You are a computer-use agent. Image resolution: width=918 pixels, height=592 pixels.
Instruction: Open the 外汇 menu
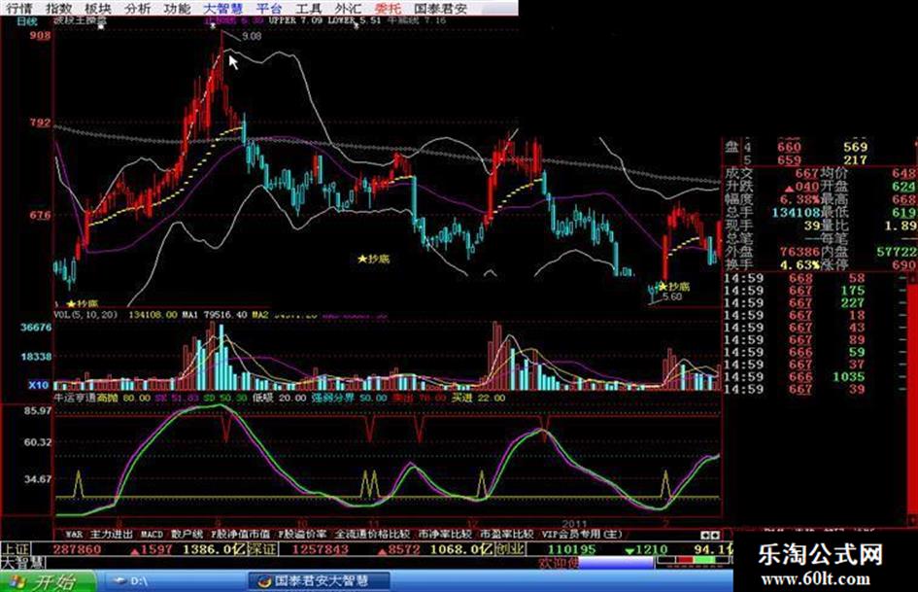(x=348, y=8)
